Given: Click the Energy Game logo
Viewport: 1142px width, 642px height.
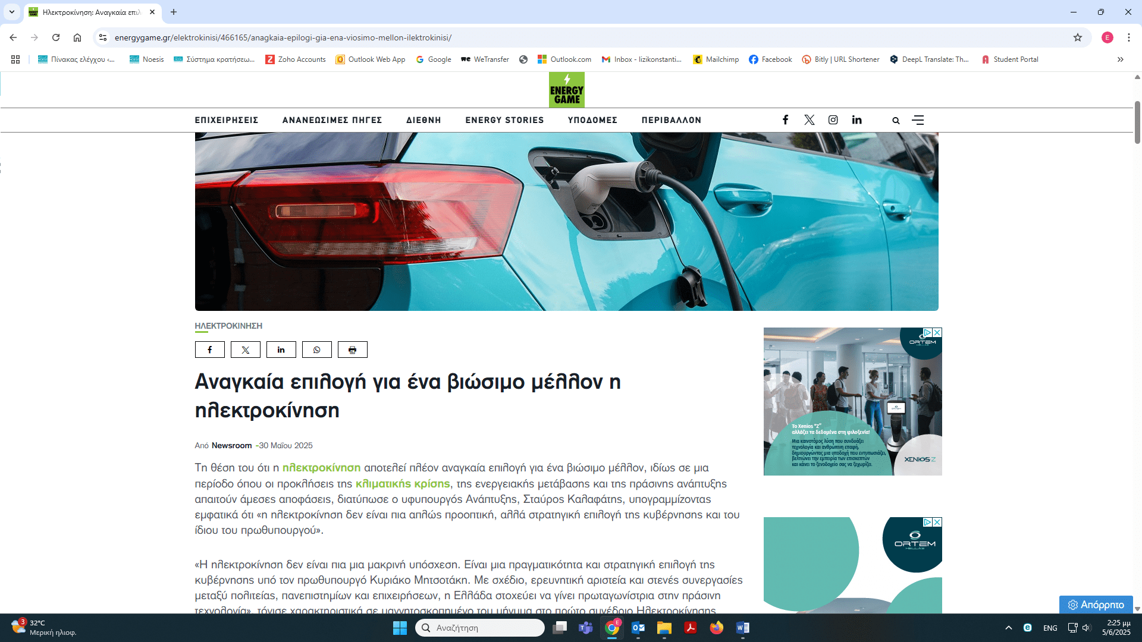Looking at the screenshot, I should click(x=566, y=90).
